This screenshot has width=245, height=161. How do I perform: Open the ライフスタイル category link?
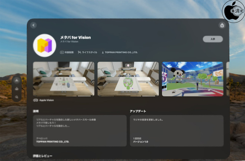pyautogui.click(x=88, y=52)
